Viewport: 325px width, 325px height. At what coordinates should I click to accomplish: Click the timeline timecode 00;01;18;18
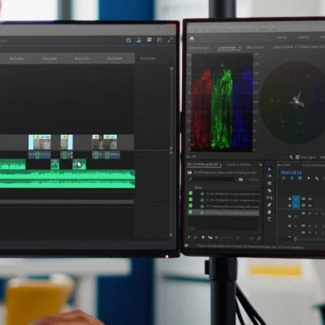291,172
